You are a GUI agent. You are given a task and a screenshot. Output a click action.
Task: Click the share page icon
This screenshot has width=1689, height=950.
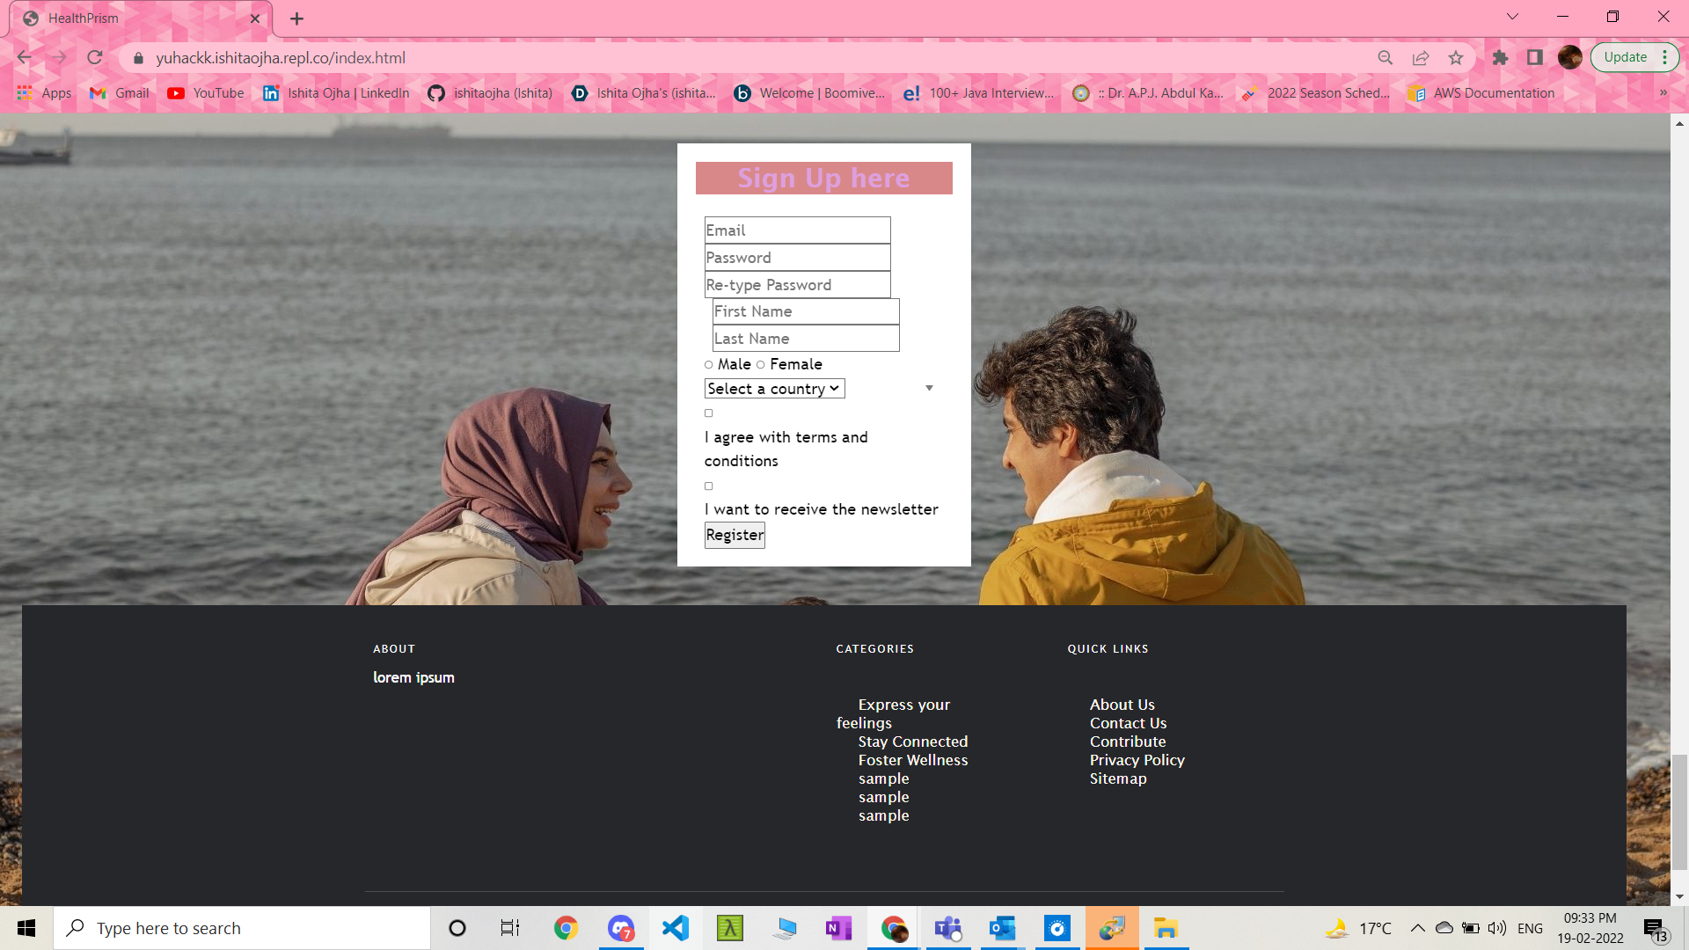(1421, 58)
